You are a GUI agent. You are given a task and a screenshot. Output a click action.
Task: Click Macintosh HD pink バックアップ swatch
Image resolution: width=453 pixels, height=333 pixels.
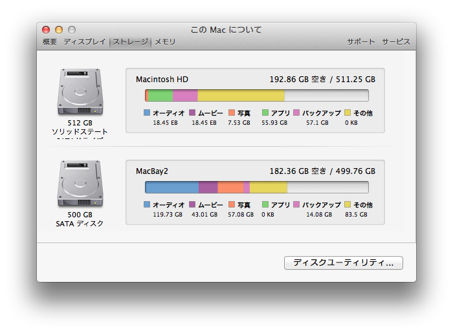coord(296,113)
